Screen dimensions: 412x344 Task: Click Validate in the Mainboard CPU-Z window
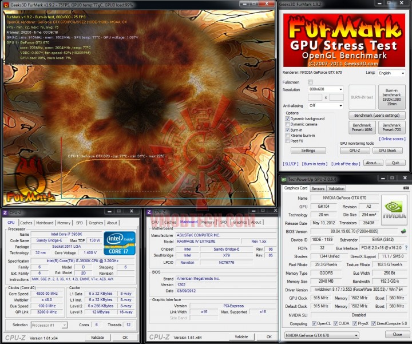point(241,337)
